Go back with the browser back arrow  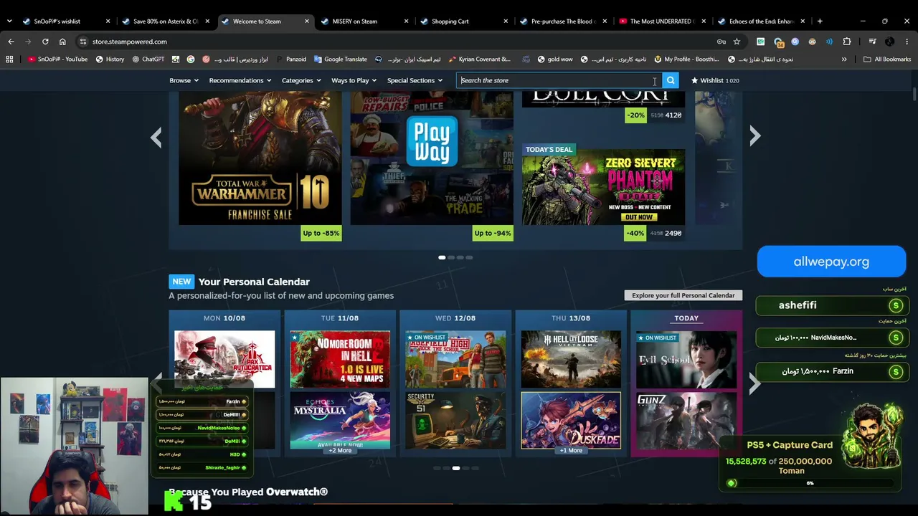11,42
